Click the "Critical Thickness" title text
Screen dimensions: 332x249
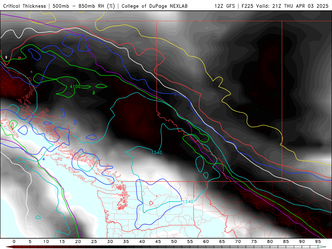pos(24,6)
